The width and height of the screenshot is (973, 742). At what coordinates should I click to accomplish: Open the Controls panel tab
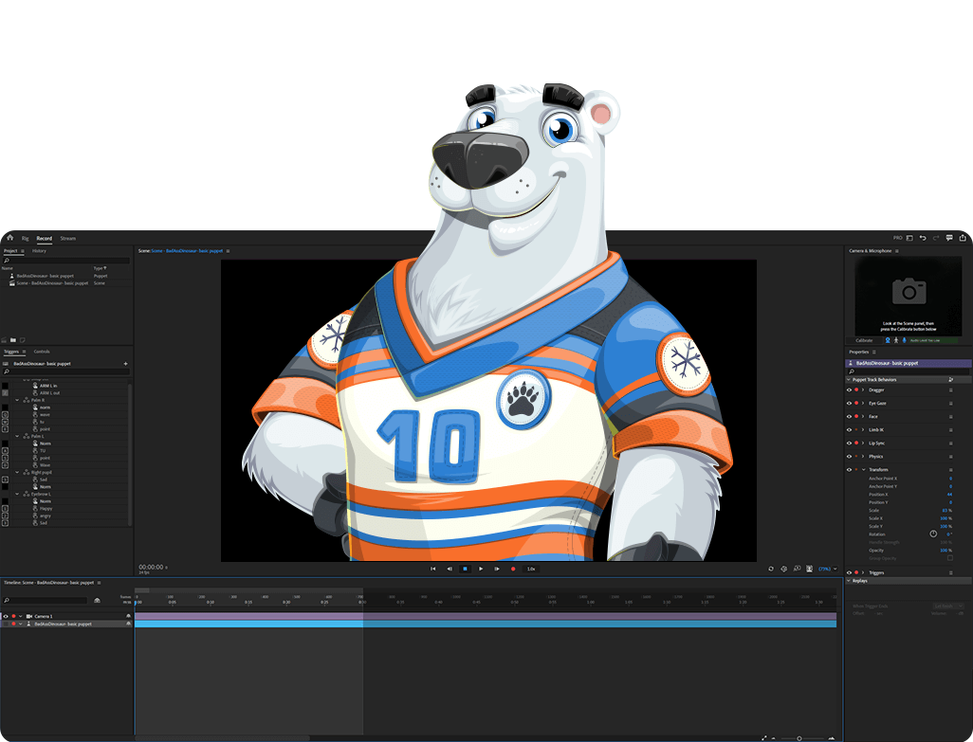coord(42,352)
